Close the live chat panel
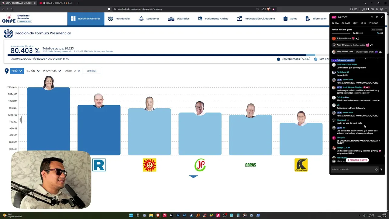Viewport: 389px width, 219px height. [x=382, y=17]
